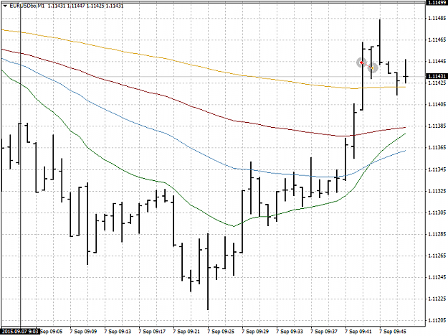The image size is (448, 336).
Task: Click price axis label 1.11405
Action: pos(437,105)
